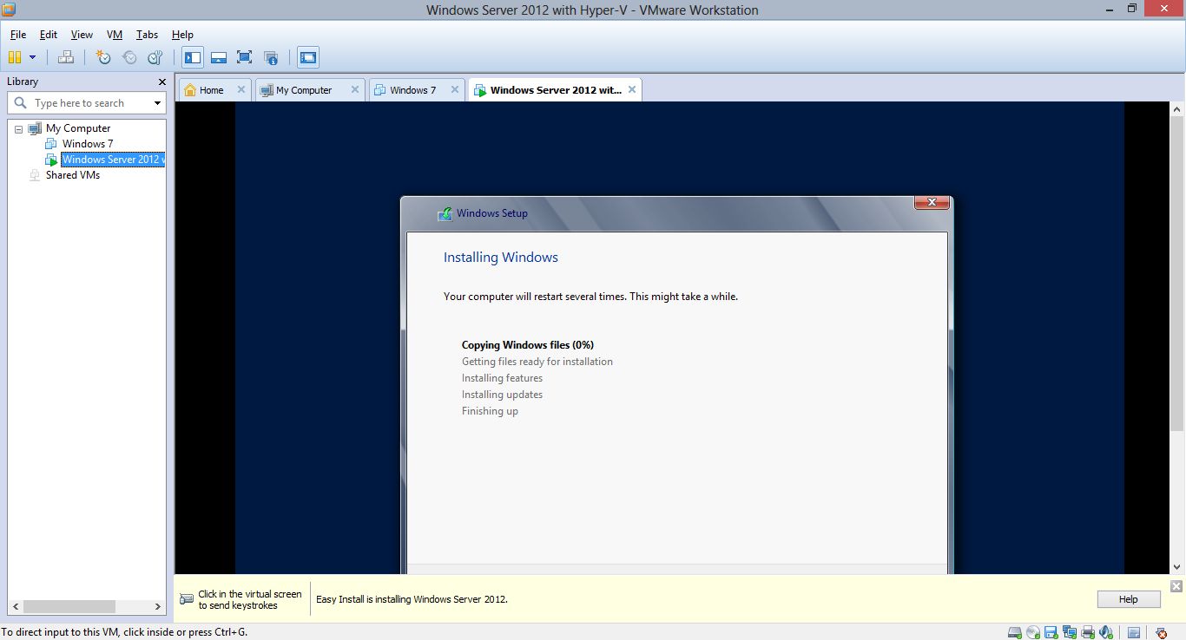Collapse the My Computer tree node

point(19,128)
